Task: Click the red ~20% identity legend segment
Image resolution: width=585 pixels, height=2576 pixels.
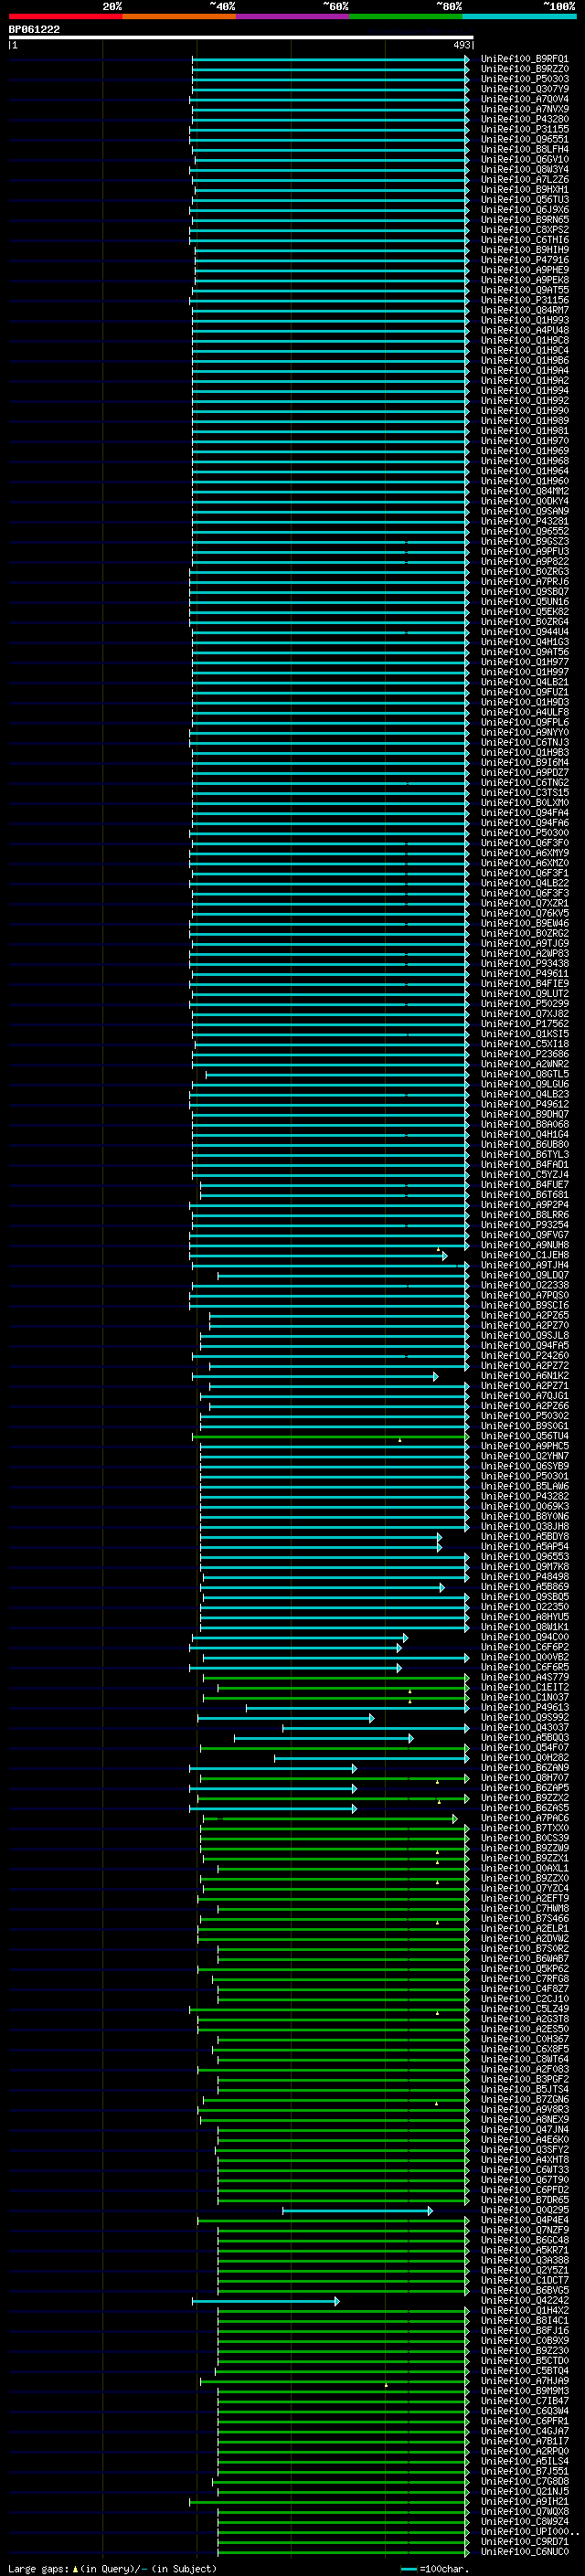Action: [x=66, y=17]
